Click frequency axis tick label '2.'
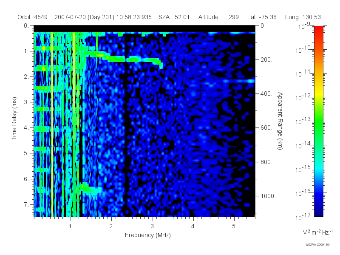Screen dimensions: 340x255 (x=112, y=227)
